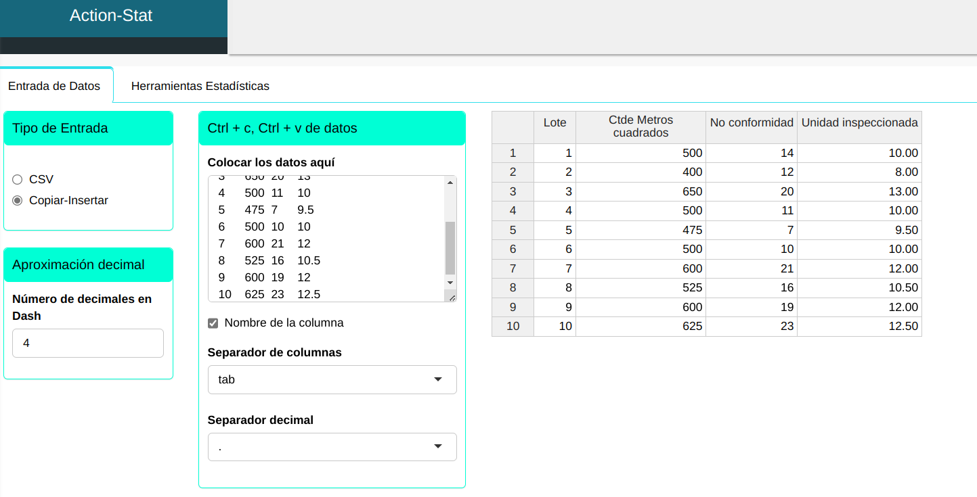
Task: Open the Separador de columnas dropdown
Action: tap(332, 379)
